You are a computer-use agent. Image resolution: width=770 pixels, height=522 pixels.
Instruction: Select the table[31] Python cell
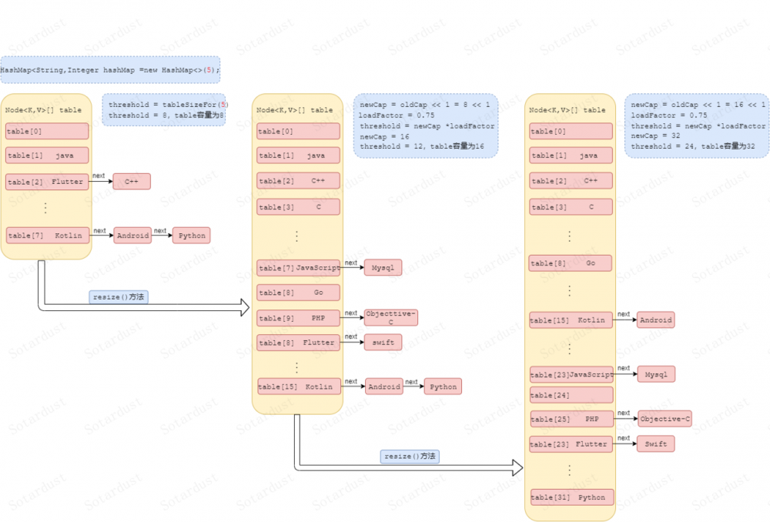571,497
